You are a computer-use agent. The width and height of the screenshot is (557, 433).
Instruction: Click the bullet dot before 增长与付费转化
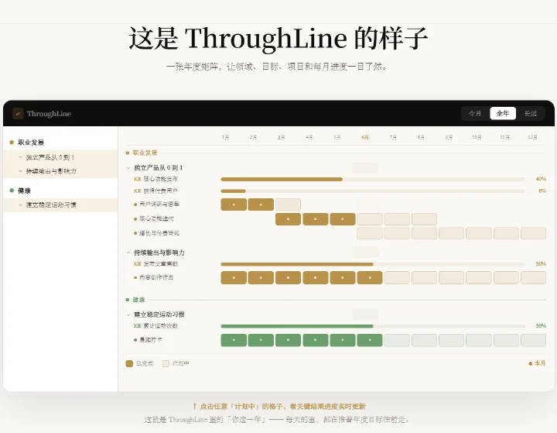[x=135, y=233]
